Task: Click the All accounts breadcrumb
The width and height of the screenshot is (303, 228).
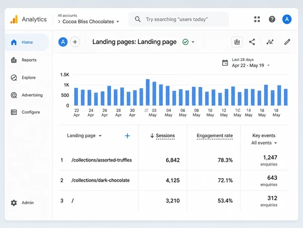Action: click(67, 16)
